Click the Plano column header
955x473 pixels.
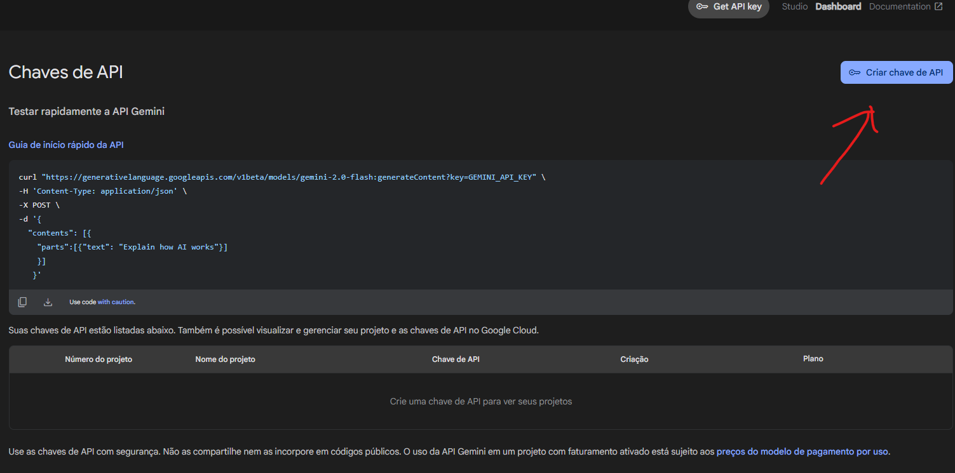(813, 359)
